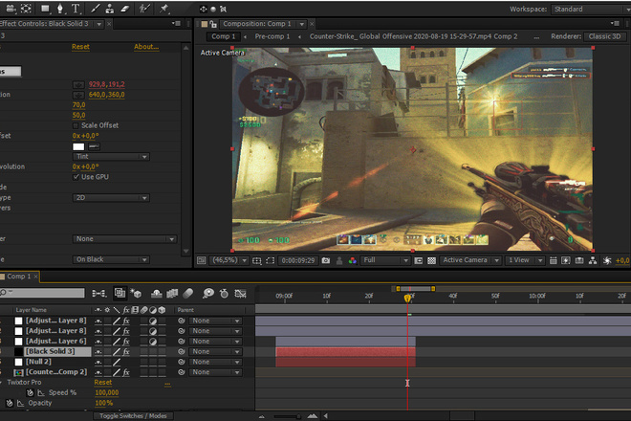Click the current time 0:00:09:29 display
Image resolution: width=631 pixels, height=421 pixels.
coord(298,260)
